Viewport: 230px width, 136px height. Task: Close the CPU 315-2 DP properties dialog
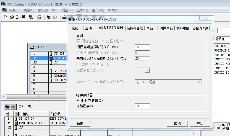206,18
